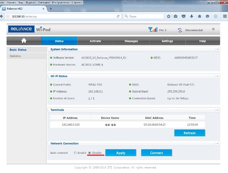The image size is (228, 173).
Task: Reload the page with refresh icon
Action: click(118, 16)
